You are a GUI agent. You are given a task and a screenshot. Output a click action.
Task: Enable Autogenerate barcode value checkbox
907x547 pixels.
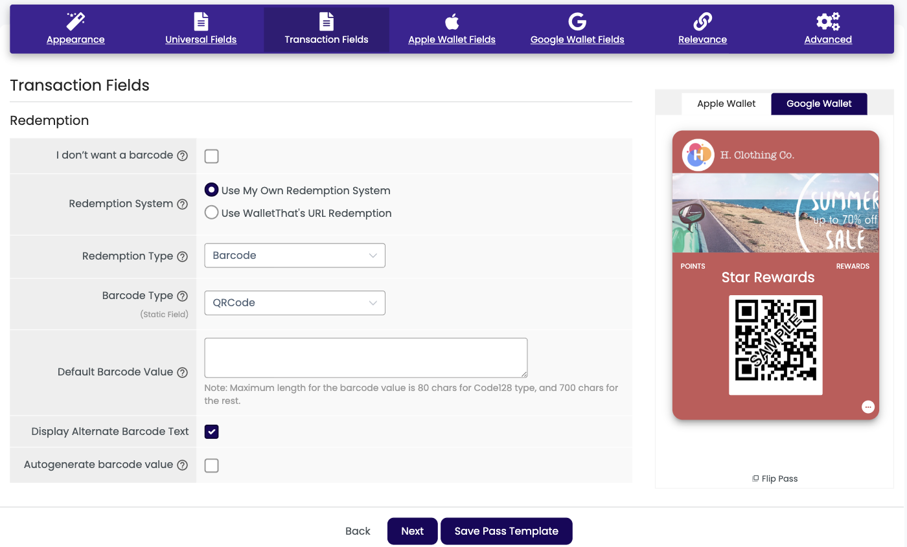tap(211, 465)
